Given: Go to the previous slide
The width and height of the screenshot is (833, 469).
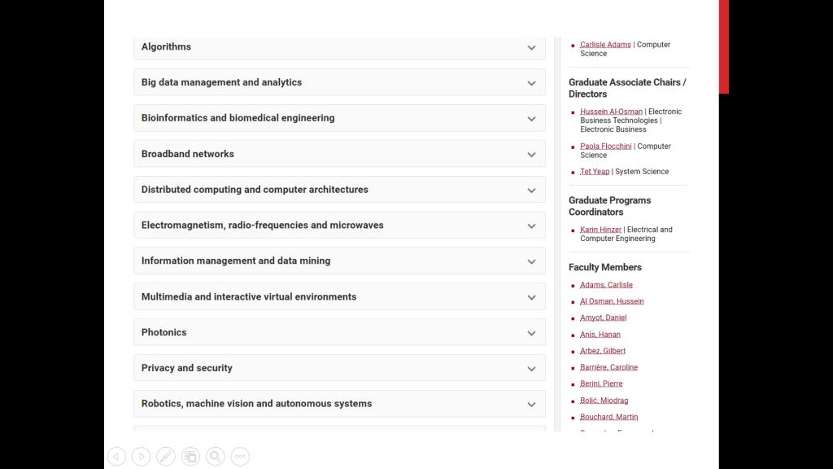Looking at the screenshot, I should [x=116, y=457].
